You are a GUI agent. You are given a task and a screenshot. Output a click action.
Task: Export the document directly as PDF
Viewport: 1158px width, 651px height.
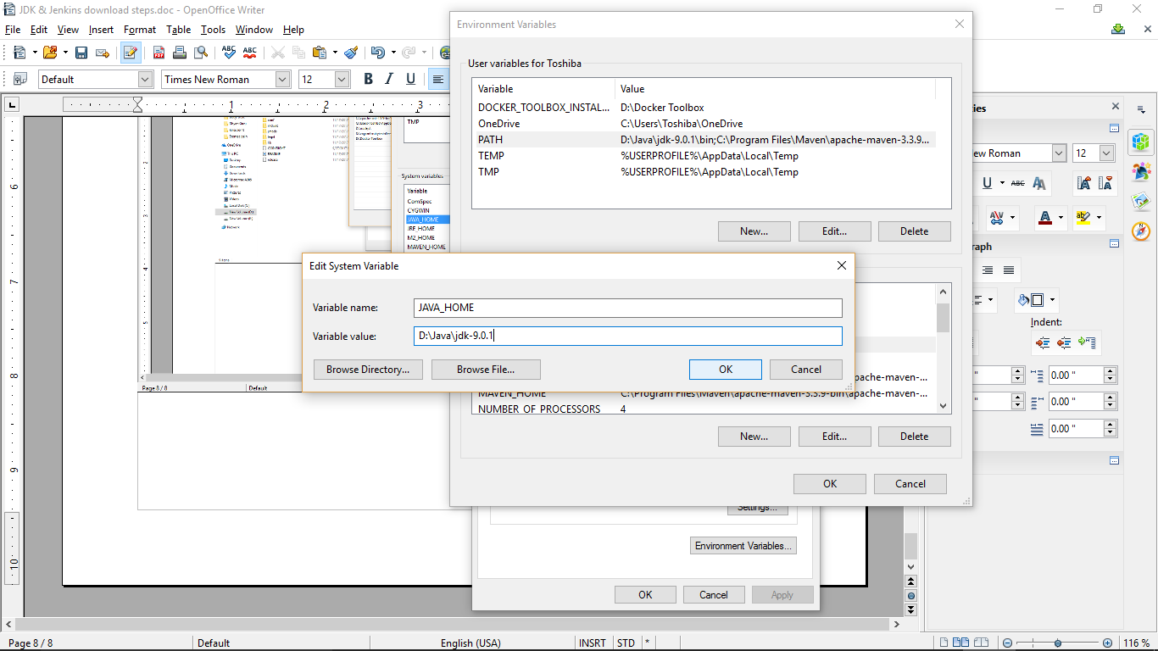point(159,52)
